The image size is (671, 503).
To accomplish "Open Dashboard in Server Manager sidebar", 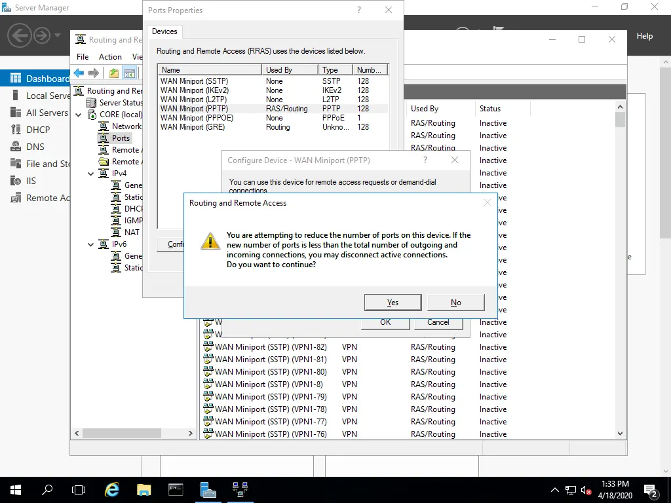I will pyautogui.click(x=35, y=79).
